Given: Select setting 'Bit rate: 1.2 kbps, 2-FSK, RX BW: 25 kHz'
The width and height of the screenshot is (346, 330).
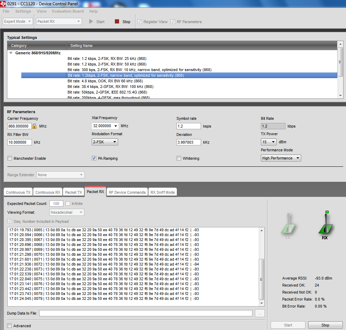Looking at the screenshot, I should coord(107,59).
